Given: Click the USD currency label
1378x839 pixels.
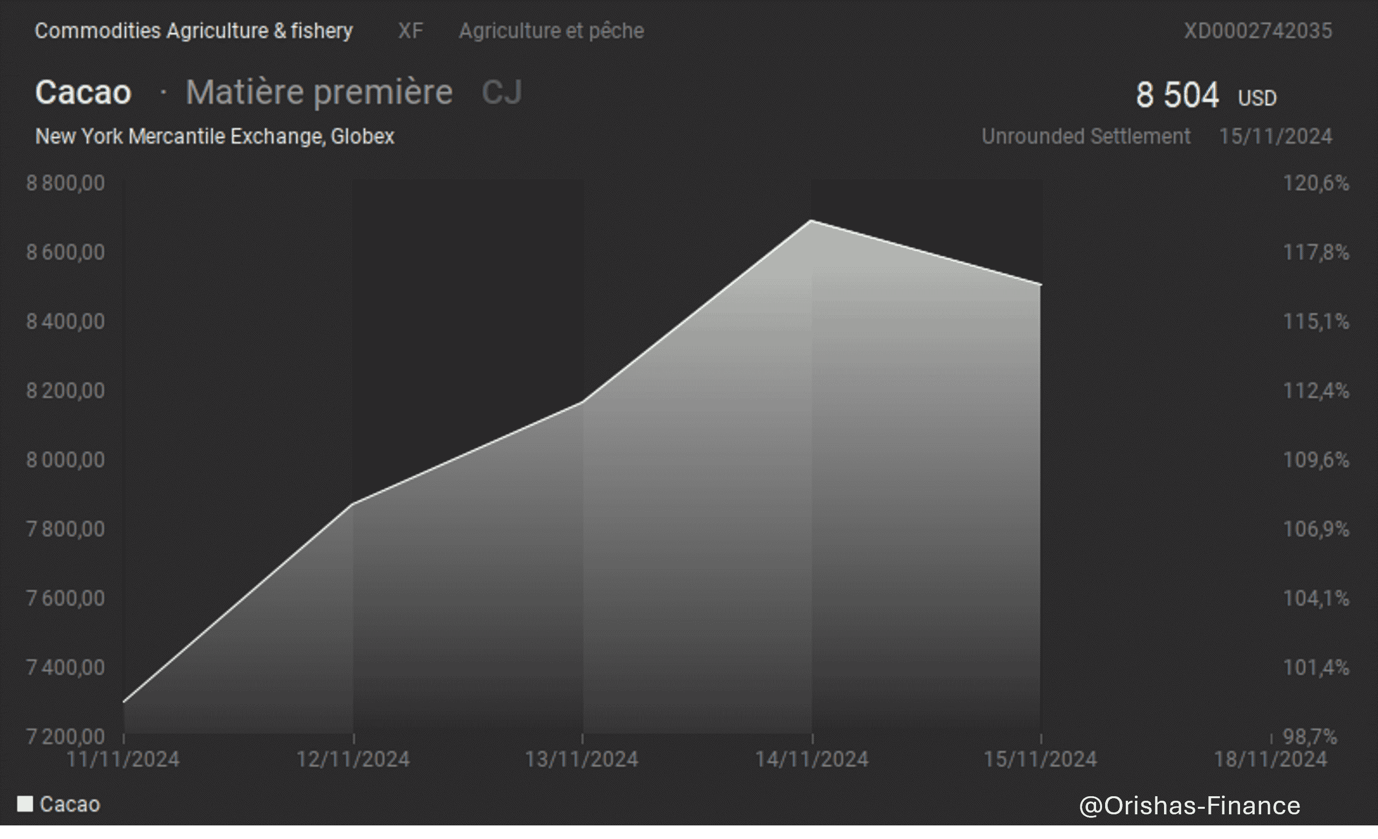Looking at the screenshot, I should pyautogui.click(x=1257, y=98).
